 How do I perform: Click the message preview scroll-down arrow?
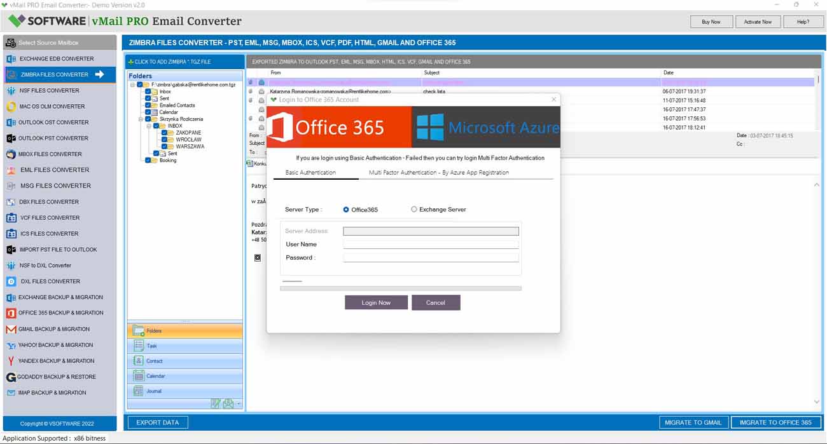tap(817, 401)
